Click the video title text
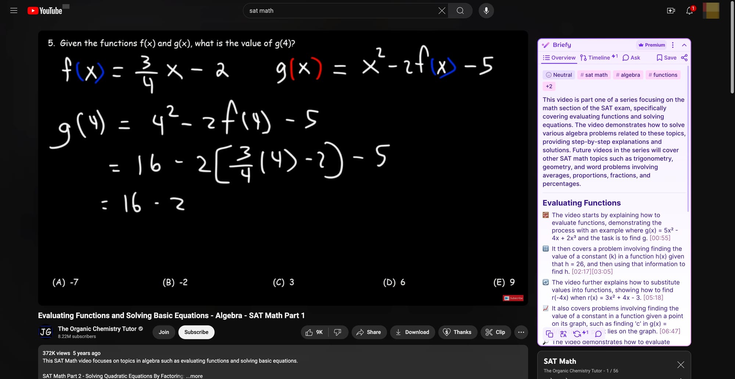 point(171,316)
